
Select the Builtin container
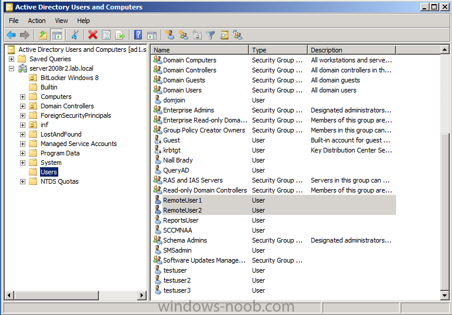[x=49, y=87]
